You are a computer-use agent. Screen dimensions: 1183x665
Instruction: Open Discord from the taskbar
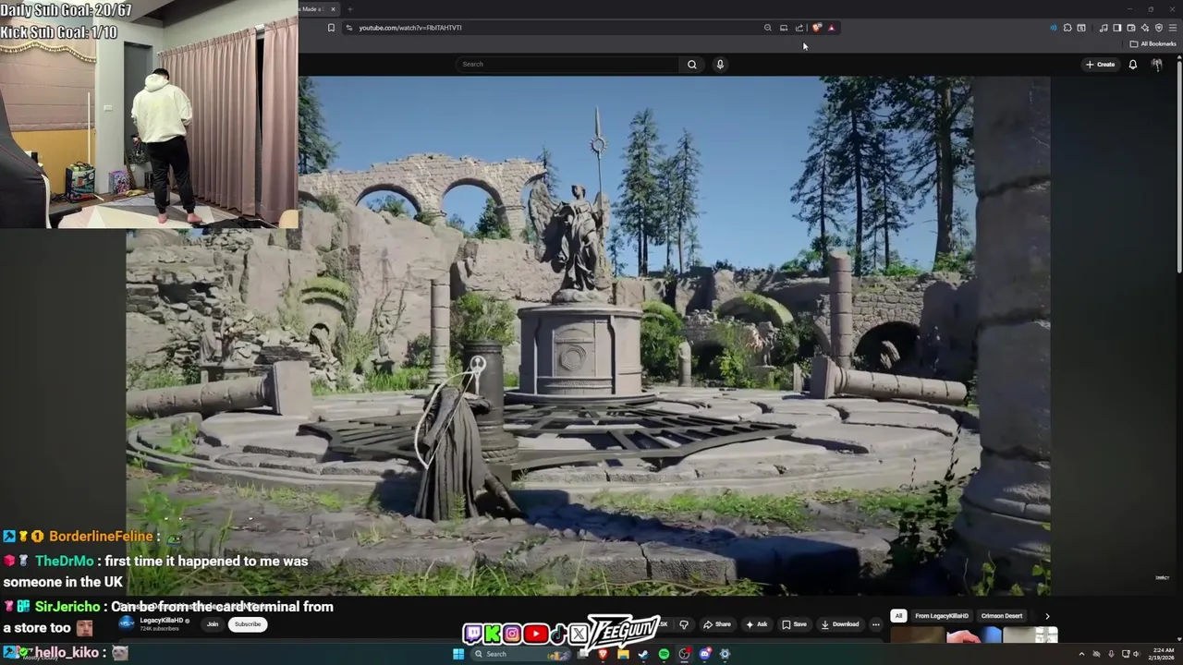click(705, 654)
